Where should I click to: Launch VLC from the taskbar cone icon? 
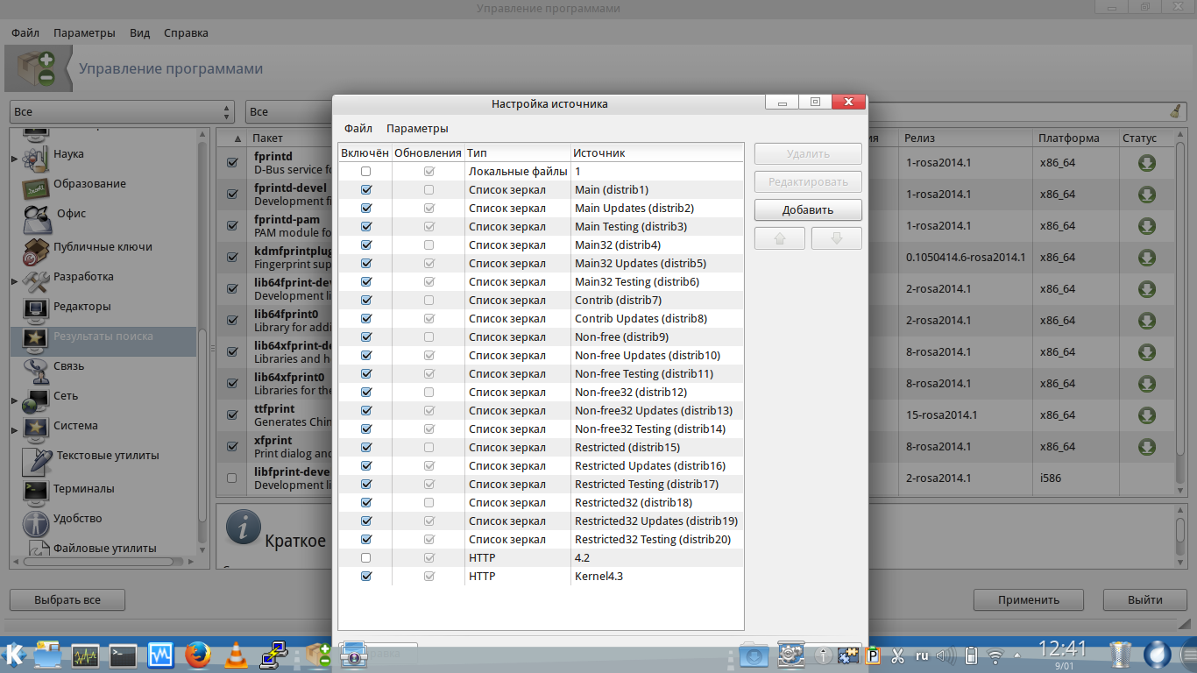click(236, 655)
